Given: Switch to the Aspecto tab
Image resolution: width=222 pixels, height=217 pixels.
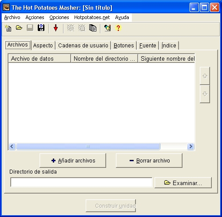Looking at the screenshot, I should pos(43,46).
